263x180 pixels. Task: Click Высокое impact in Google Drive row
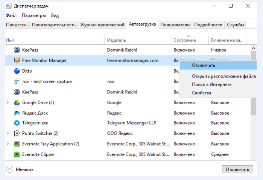[220, 102]
